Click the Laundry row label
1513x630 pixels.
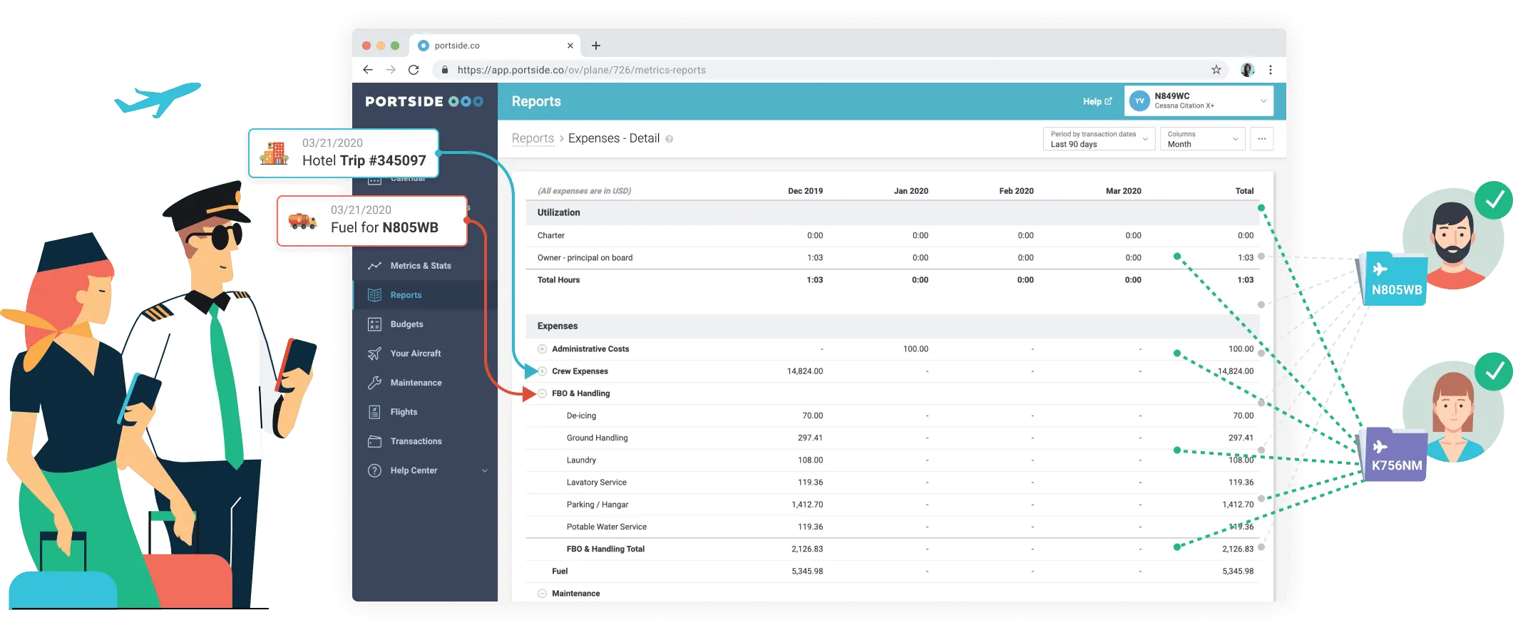click(x=581, y=460)
